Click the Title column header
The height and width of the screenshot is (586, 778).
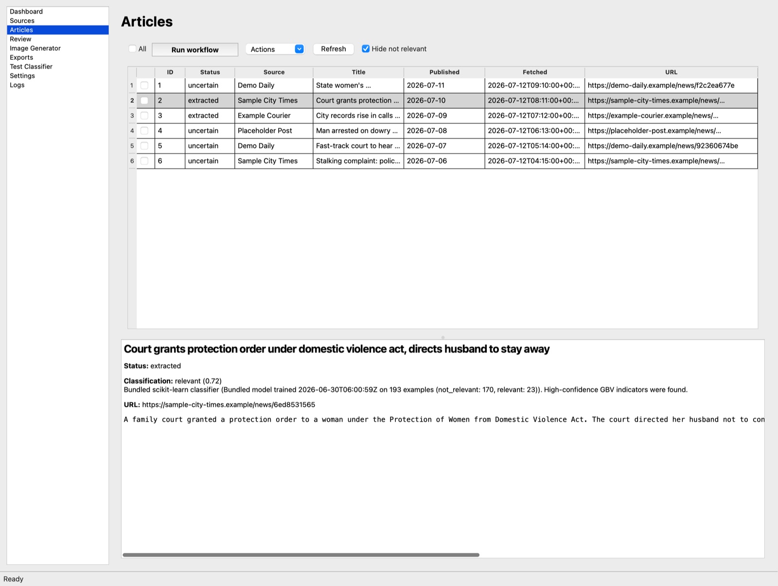358,72
